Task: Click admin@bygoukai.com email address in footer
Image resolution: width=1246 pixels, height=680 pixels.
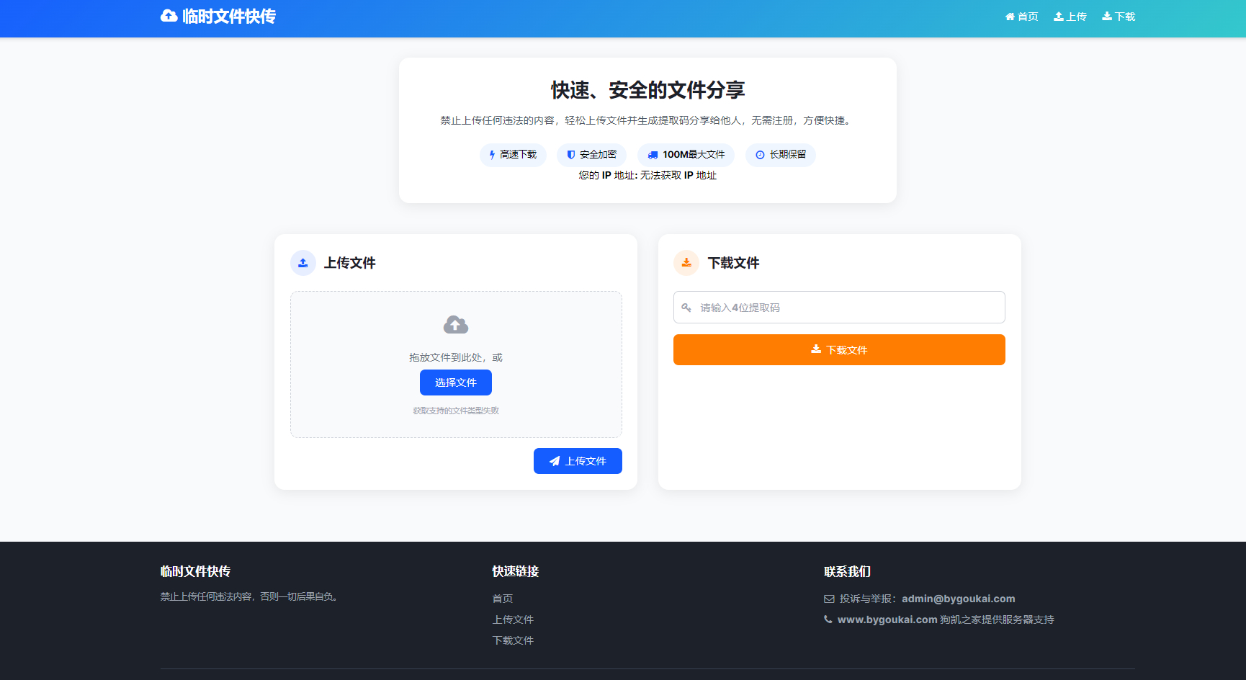Action: [958, 599]
